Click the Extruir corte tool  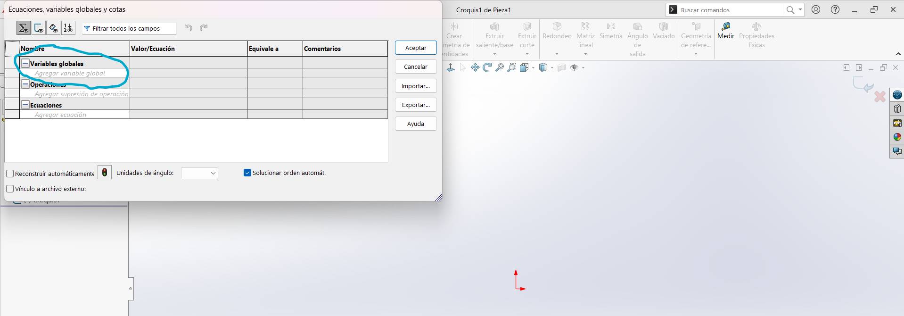point(527,35)
